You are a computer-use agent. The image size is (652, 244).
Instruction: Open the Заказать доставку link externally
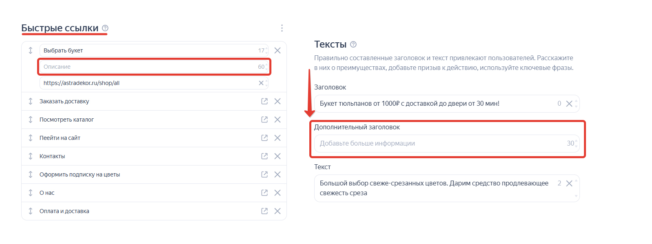coord(264,101)
